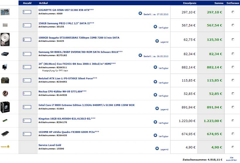
Task: Tick remove checkbox for GIGABYTE GA-X58A-UD7
Action: [x=233, y=12]
